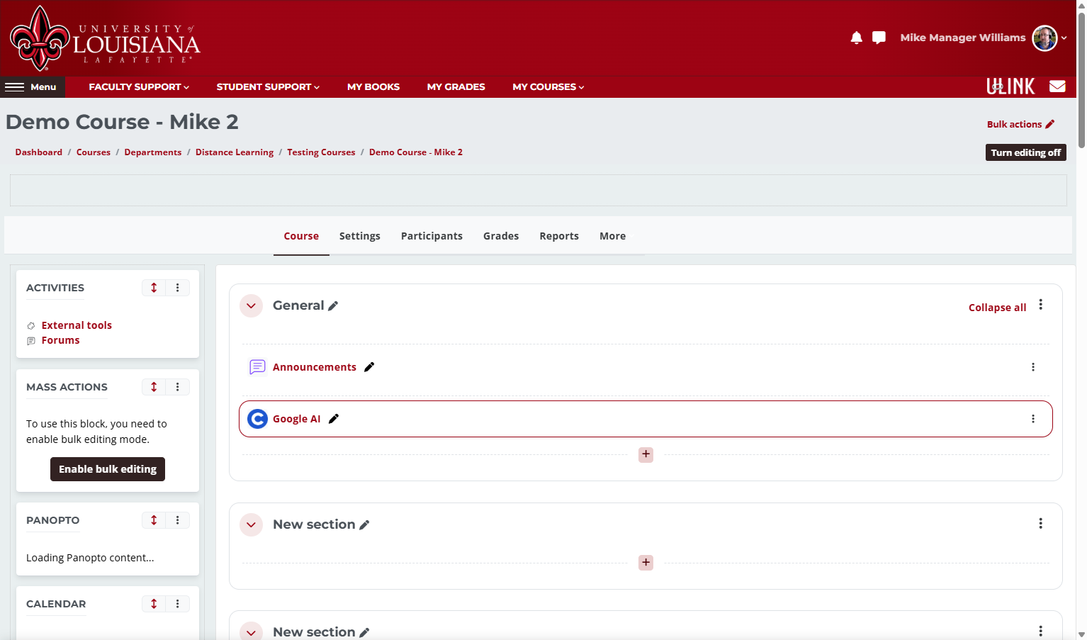The image size is (1087, 640).
Task: Open Announcements row three-dot menu
Action: 1032,367
